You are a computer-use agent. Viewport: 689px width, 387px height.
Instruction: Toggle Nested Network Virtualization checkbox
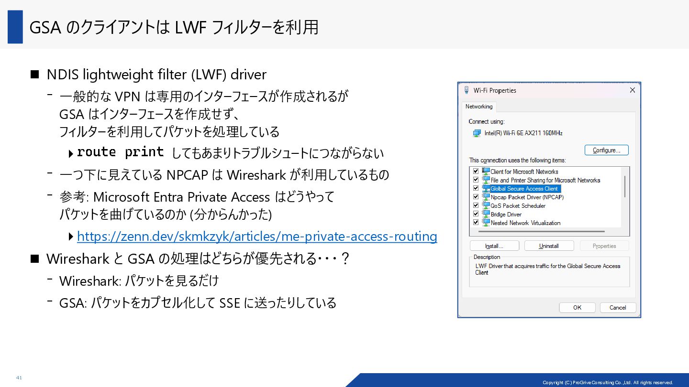476,222
